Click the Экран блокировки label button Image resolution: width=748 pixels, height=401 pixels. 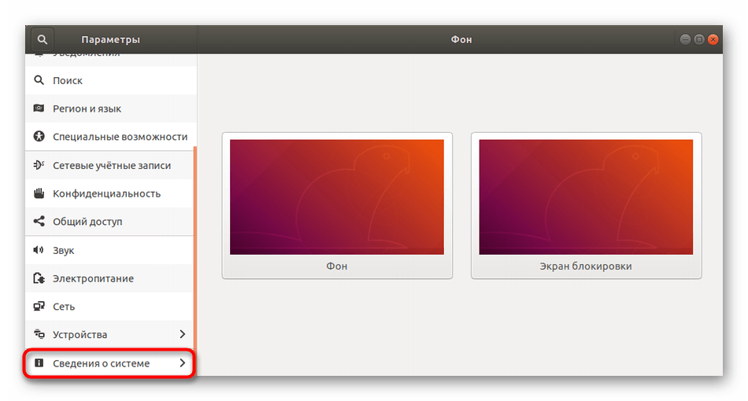pyautogui.click(x=586, y=266)
